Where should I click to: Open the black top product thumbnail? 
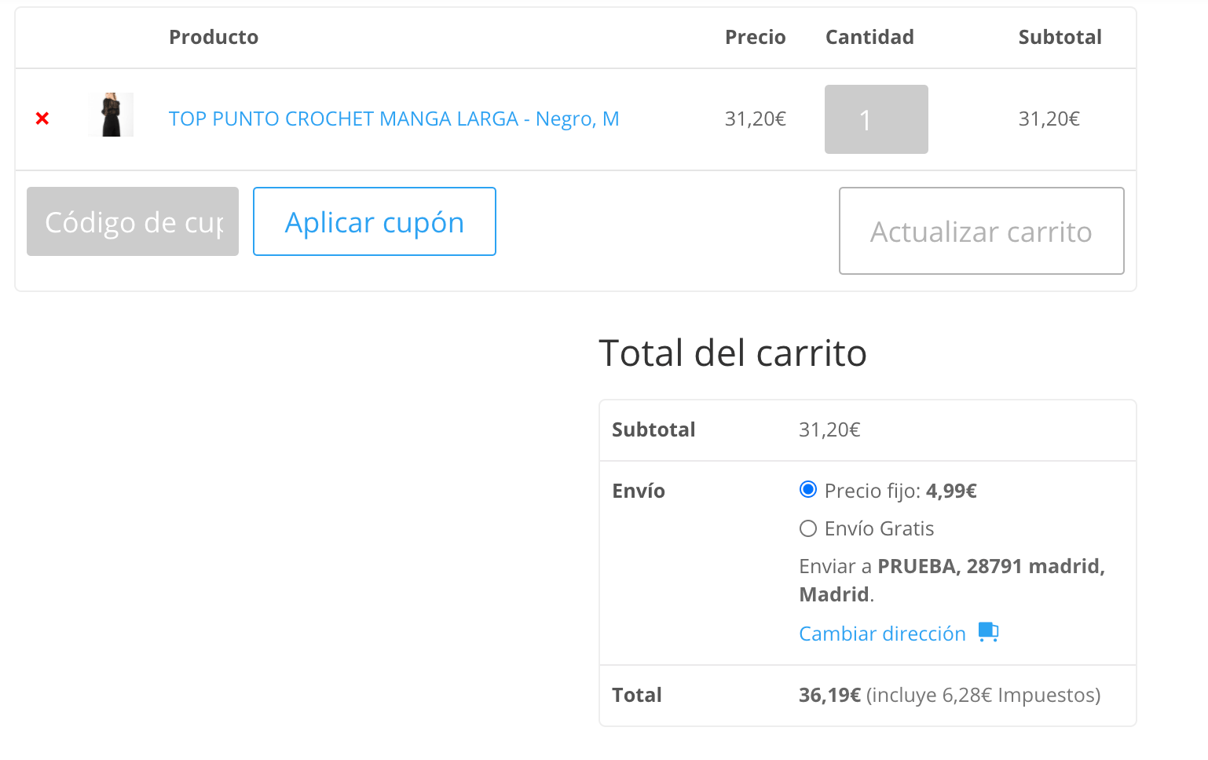(x=111, y=115)
